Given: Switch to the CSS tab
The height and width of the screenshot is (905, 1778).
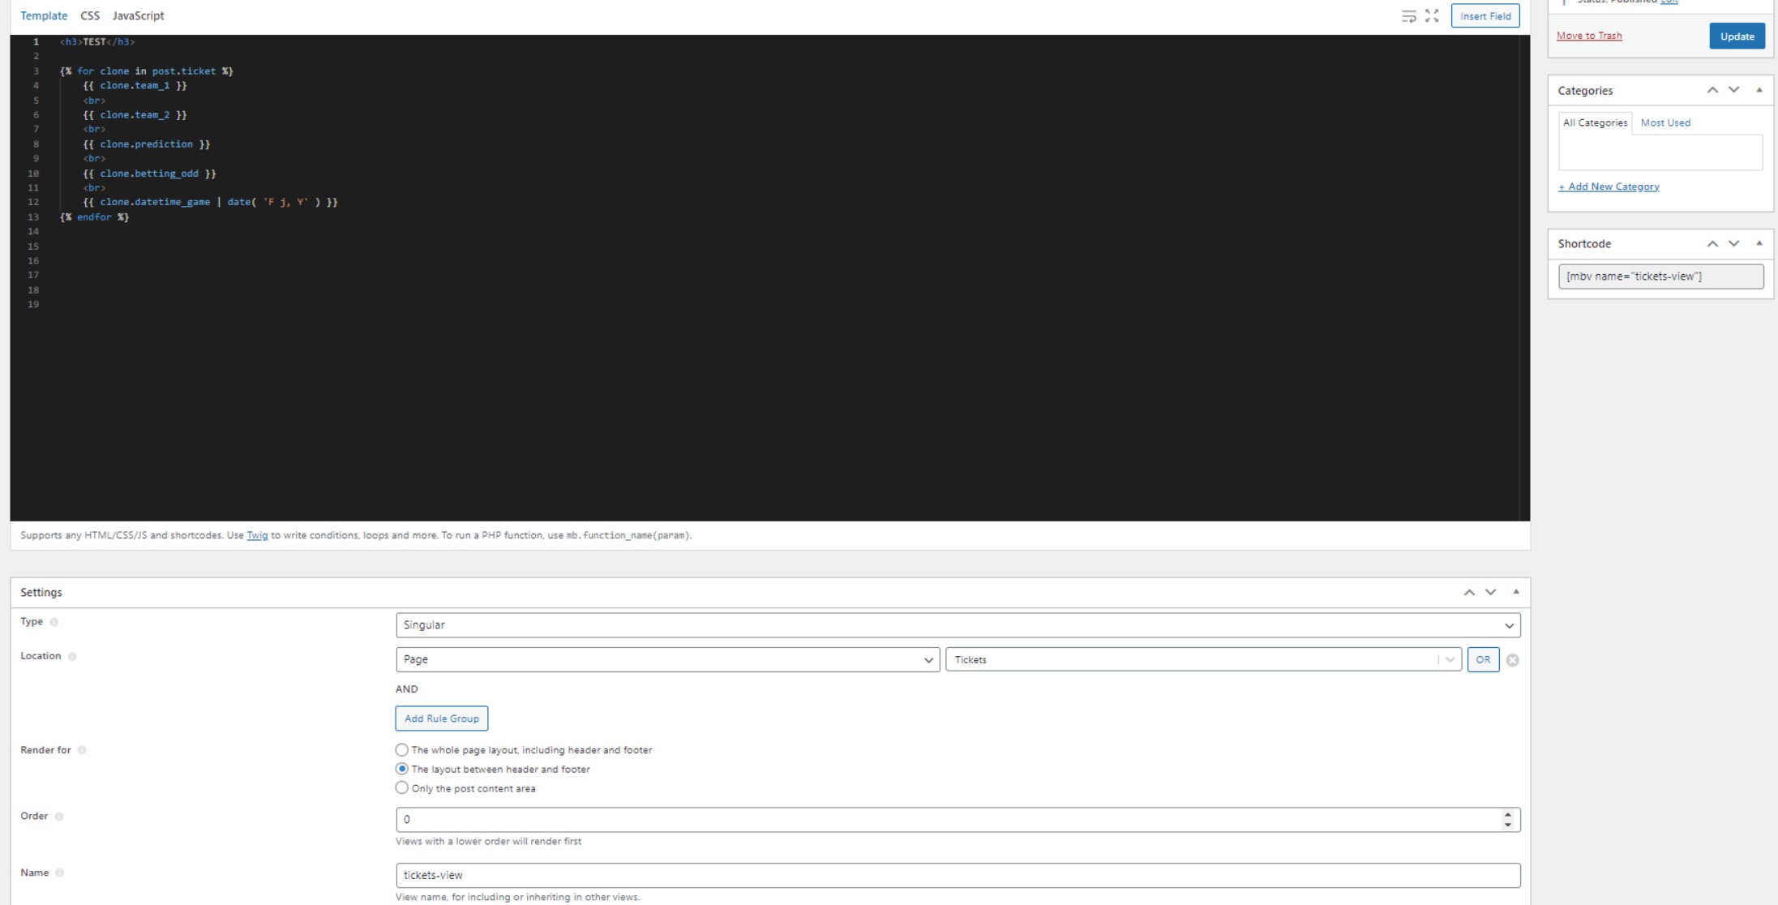Looking at the screenshot, I should coord(90,15).
